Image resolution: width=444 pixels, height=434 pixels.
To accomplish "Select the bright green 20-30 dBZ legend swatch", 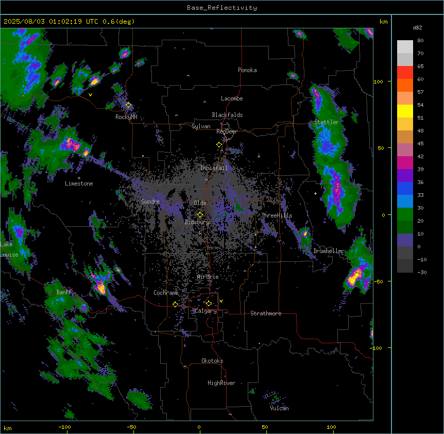I will 405,214.
